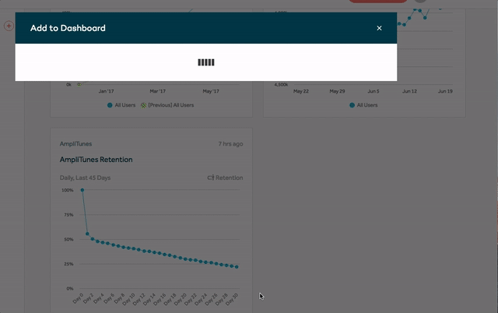Image resolution: width=498 pixels, height=313 pixels.
Task: Click the 7 hrs ago timestamp
Action: pyautogui.click(x=230, y=144)
